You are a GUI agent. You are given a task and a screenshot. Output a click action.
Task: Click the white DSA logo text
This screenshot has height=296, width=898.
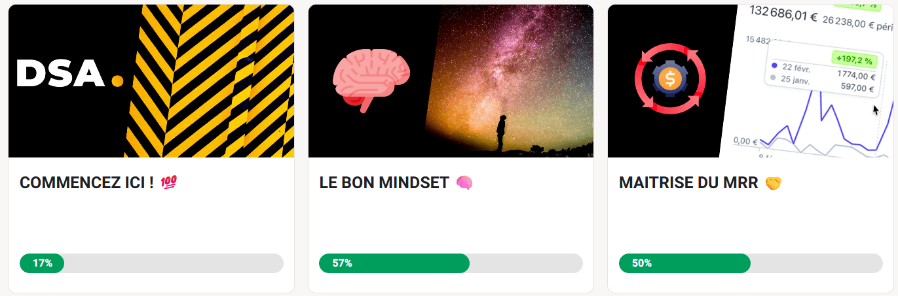[60, 74]
